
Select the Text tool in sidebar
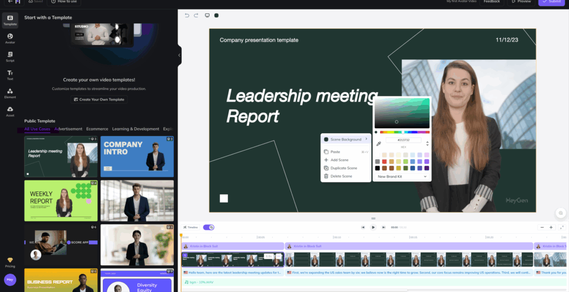(x=10, y=75)
